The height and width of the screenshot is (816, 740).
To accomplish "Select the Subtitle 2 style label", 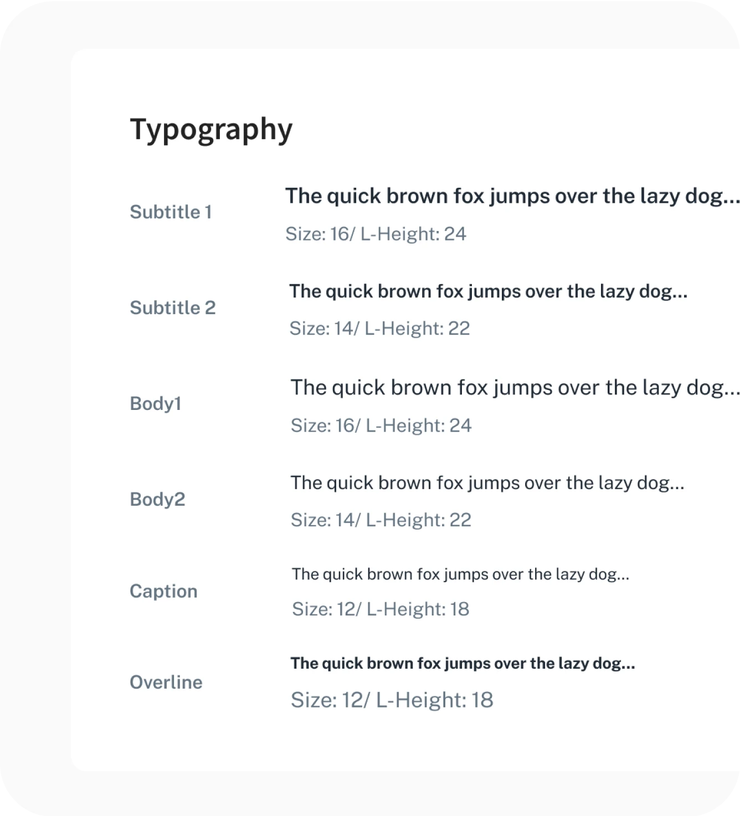I will tap(172, 308).
